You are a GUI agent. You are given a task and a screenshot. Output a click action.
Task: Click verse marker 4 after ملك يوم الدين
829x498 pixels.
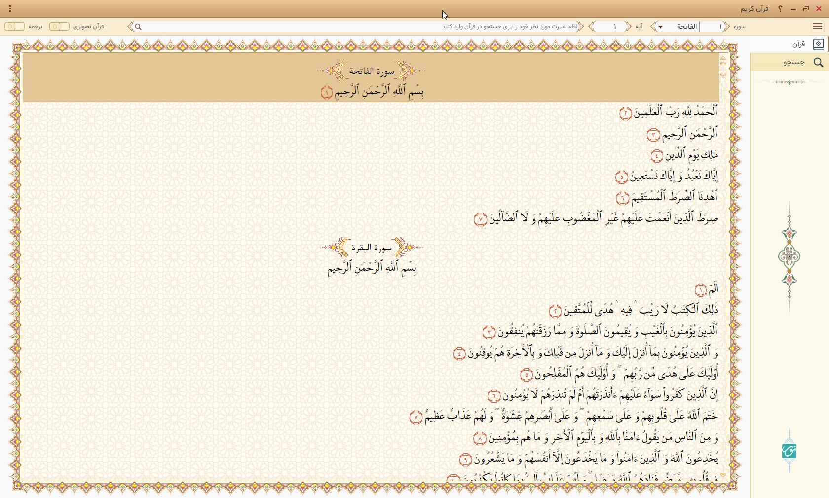click(657, 156)
